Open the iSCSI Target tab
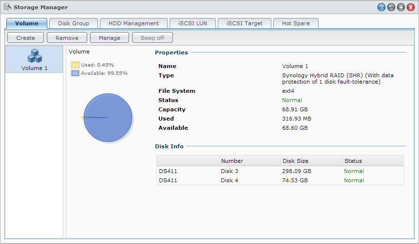This screenshot has height=244, width=419. coord(245,23)
